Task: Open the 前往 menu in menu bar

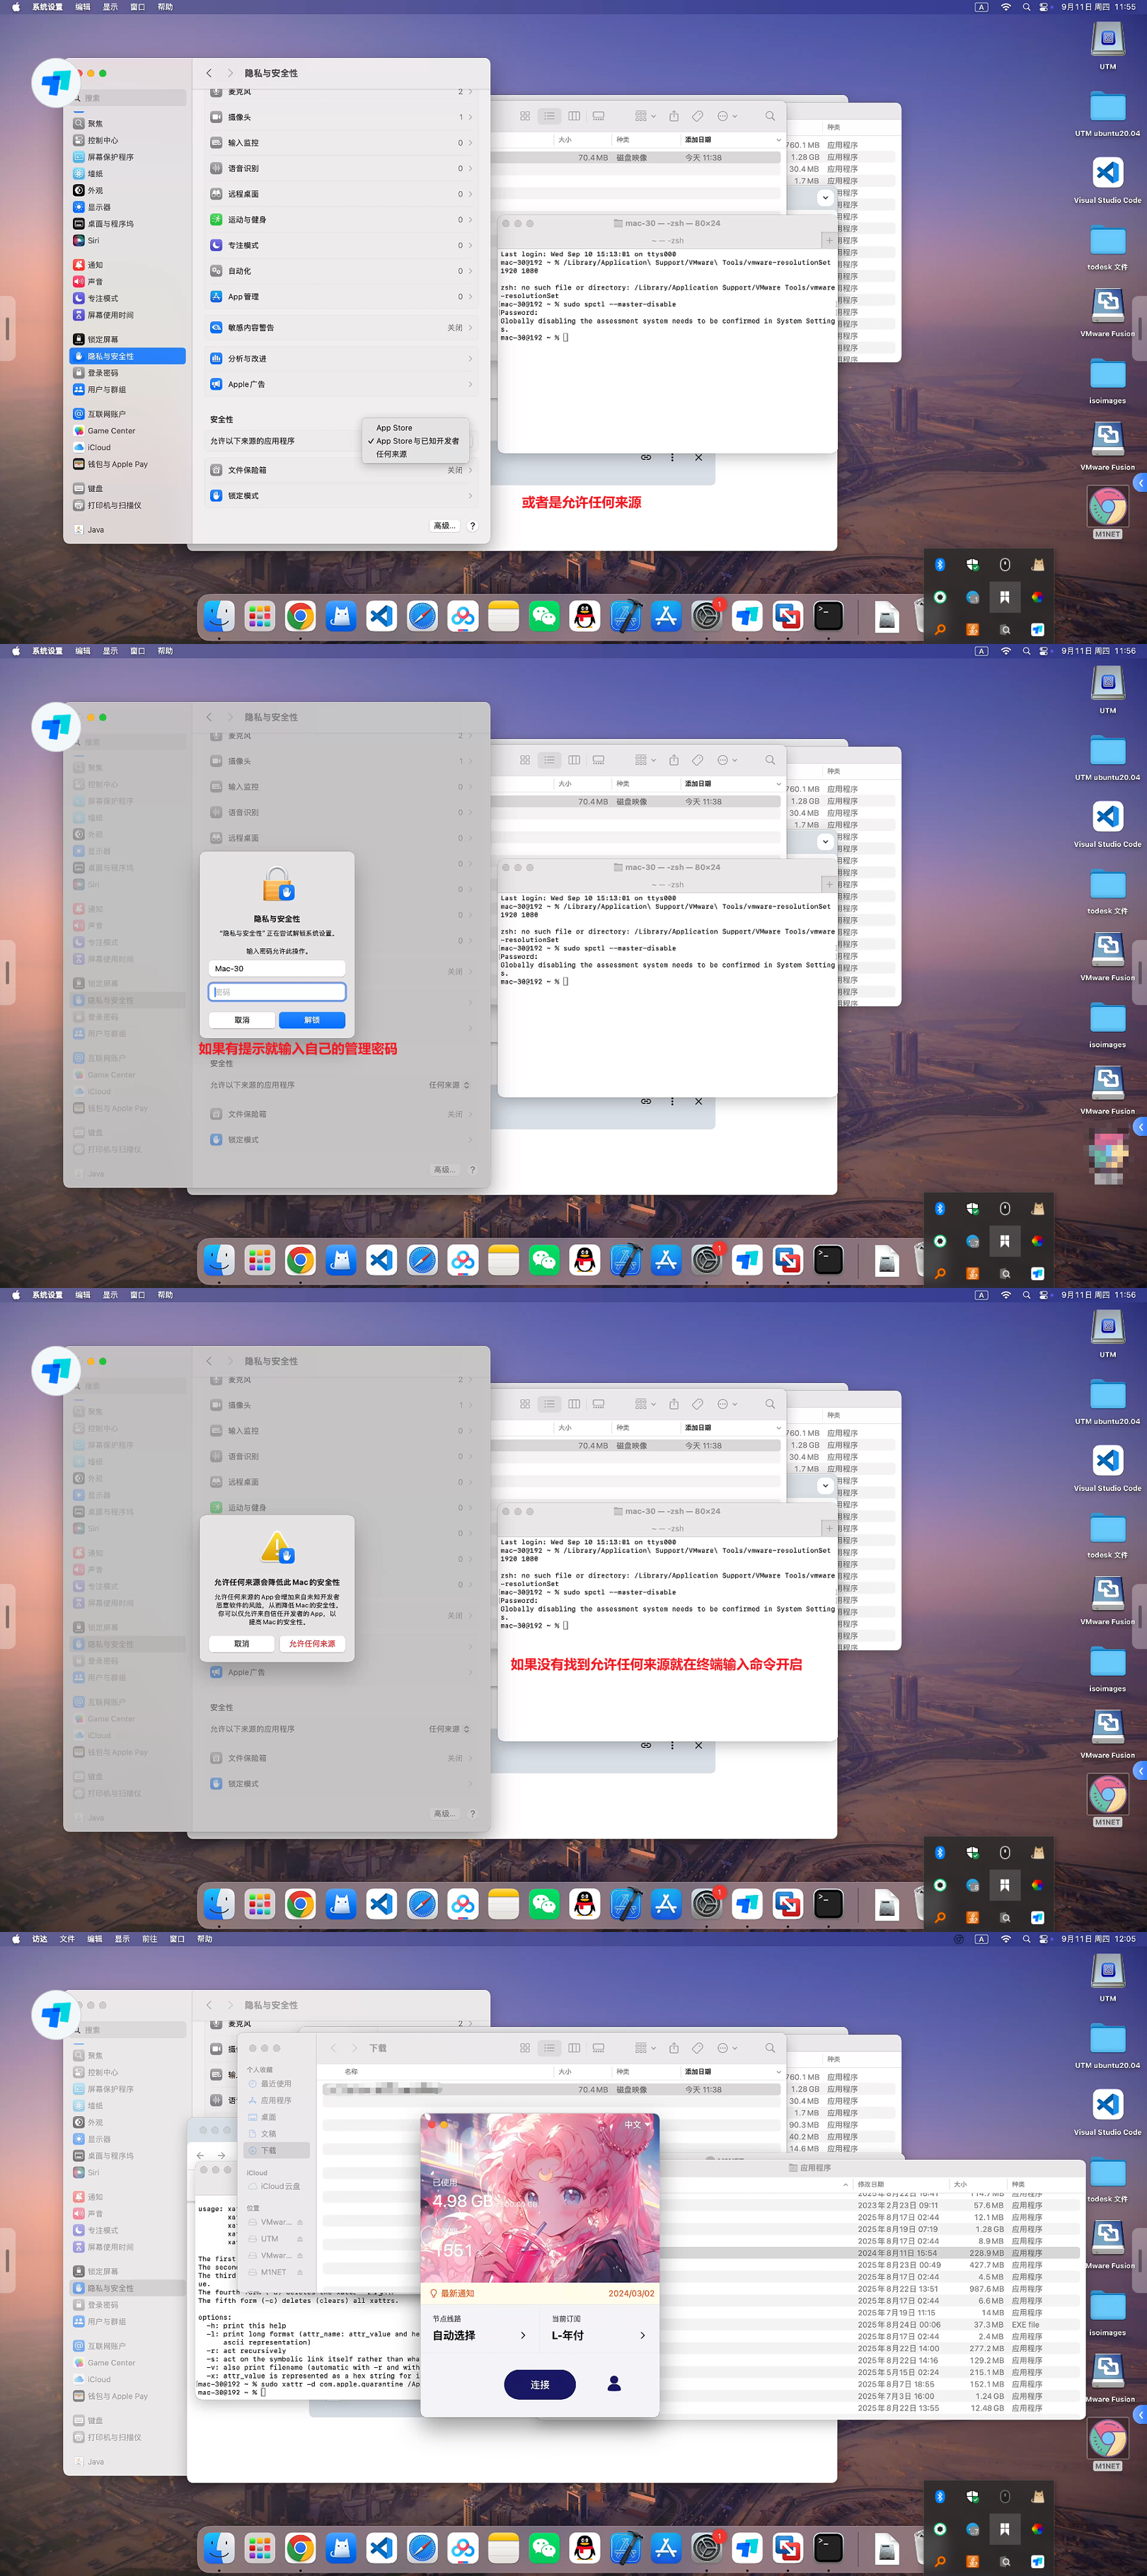Action: 149,1938
